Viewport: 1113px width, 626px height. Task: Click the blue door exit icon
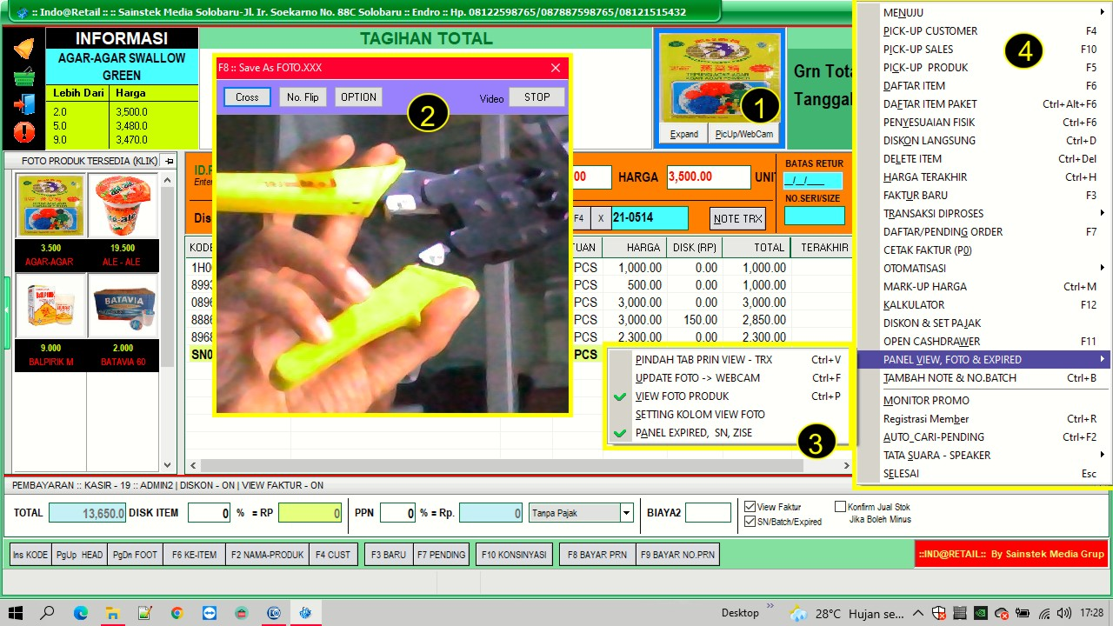coord(23,104)
